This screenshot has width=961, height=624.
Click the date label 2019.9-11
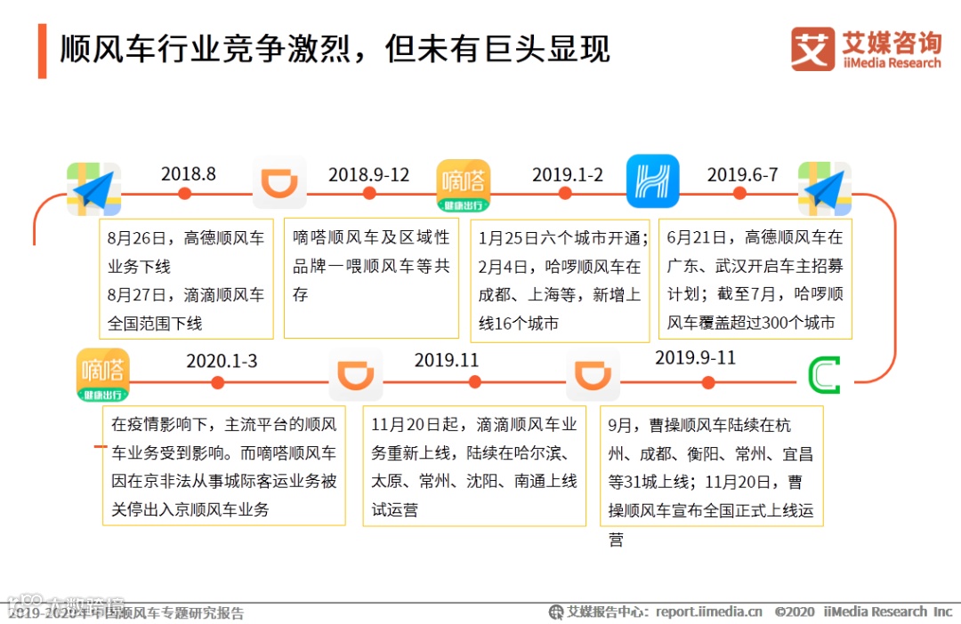click(x=695, y=357)
